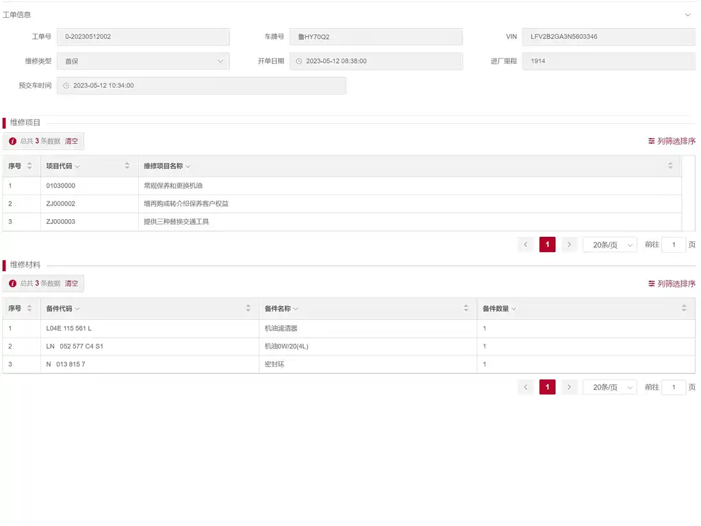Select the ZJ000002 project row
This screenshot has height=526, width=701.
pos(342,203)
